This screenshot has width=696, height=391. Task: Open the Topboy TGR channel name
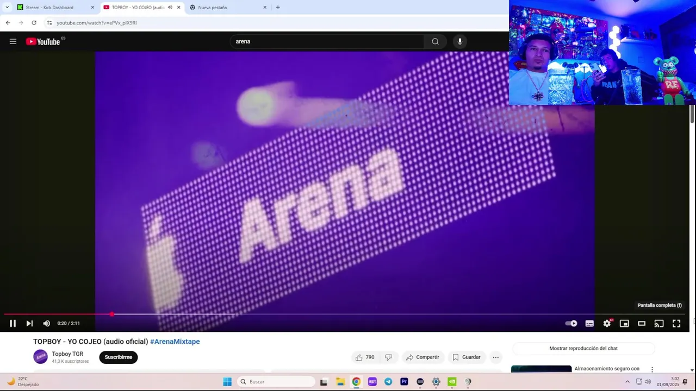tap(67, 354)
